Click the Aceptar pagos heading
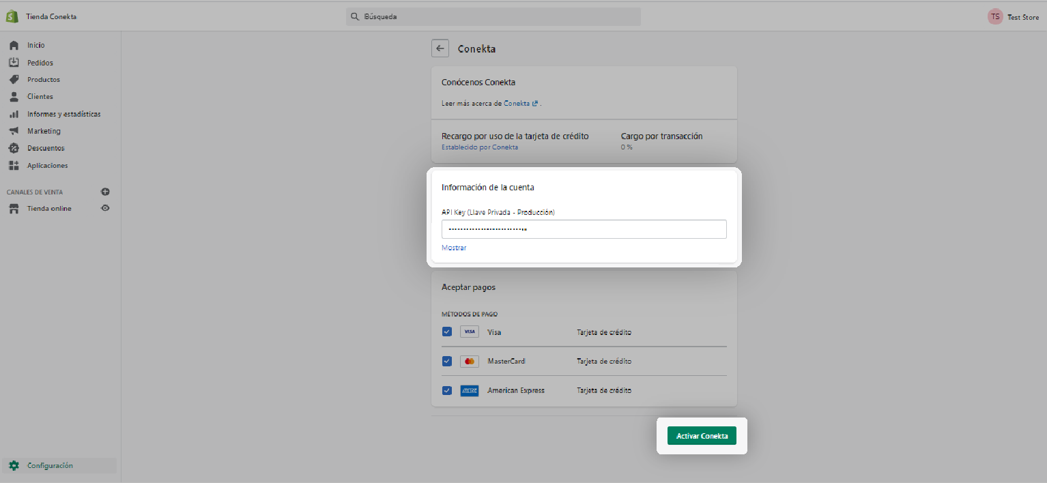The image size is (1047, 483). coord(468,288)
